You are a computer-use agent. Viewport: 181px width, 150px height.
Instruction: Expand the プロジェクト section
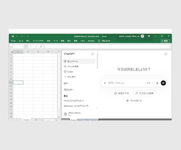[x=69, y=90]
